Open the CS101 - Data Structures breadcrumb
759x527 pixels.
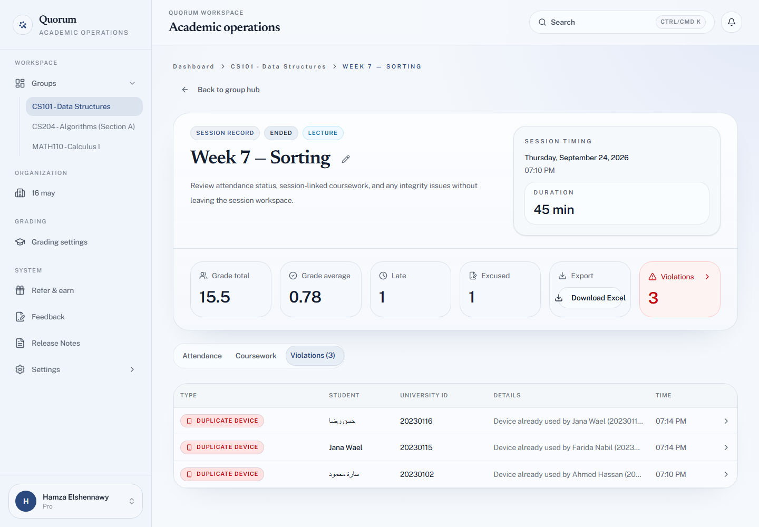click(278, 66)
